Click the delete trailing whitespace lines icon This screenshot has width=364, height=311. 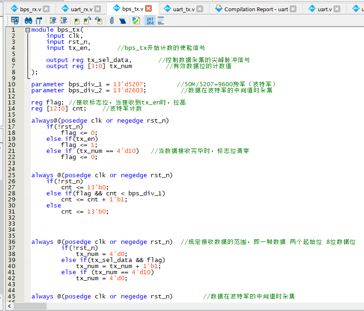[x=161, y=21]
